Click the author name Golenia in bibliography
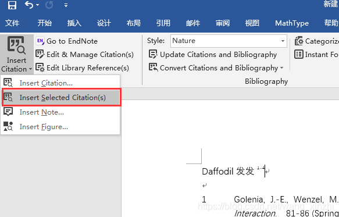This screenshot has height=217, width=339. coord(248,200)
